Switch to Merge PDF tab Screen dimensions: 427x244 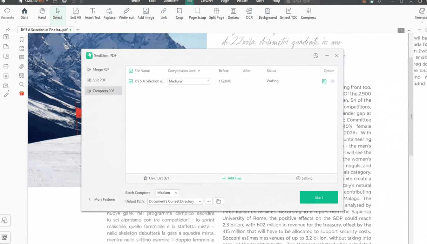click(101, 70)
